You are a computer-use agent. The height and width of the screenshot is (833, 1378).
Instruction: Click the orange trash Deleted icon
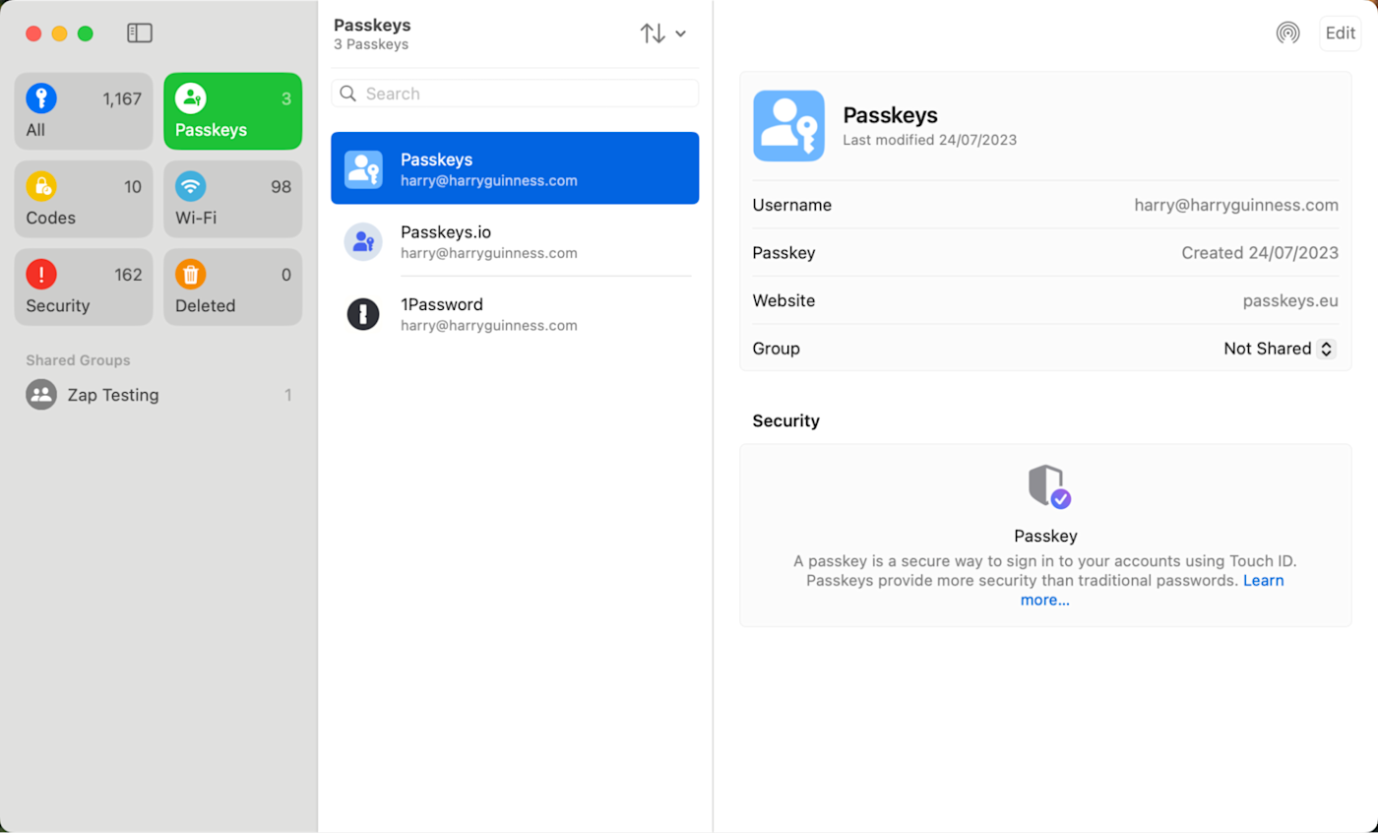[x=191, y=274]
